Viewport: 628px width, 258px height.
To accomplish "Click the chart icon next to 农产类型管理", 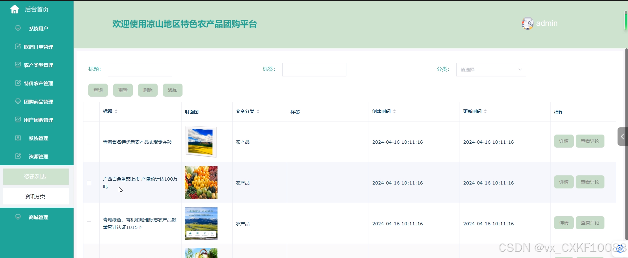I will 18,65.
